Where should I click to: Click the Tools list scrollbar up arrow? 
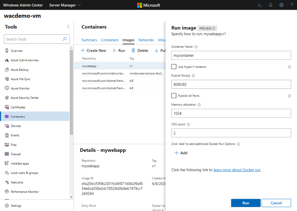[71, 48]
